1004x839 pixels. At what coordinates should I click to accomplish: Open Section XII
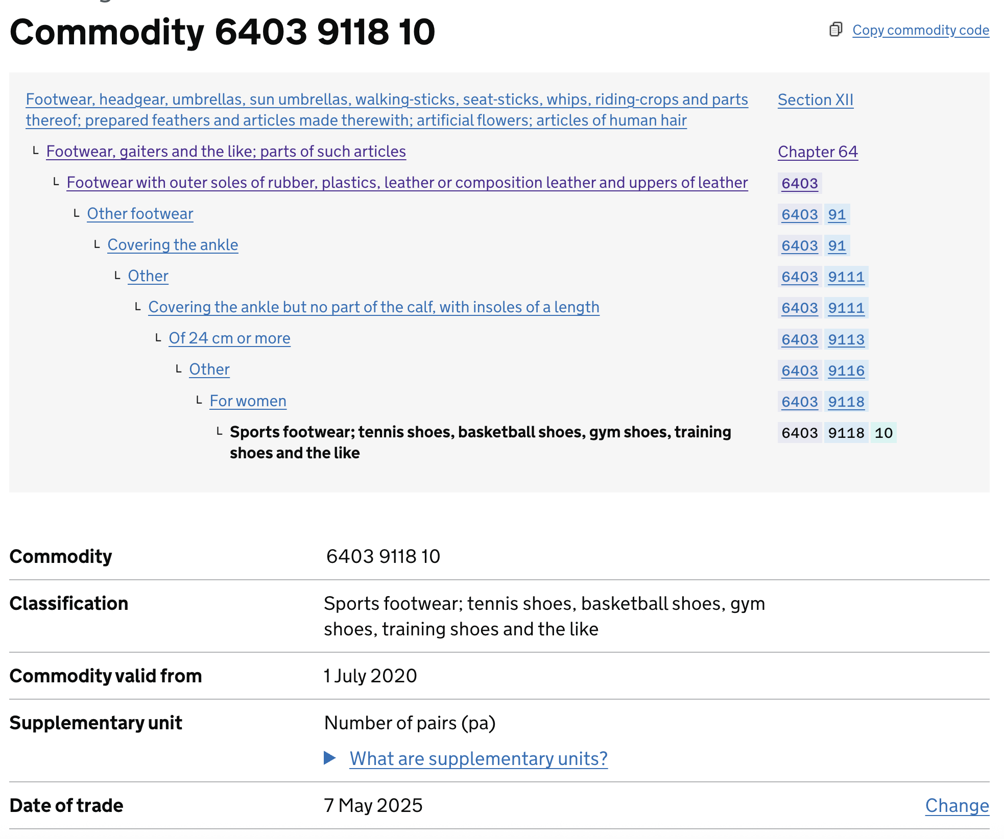tap(815, 100)
